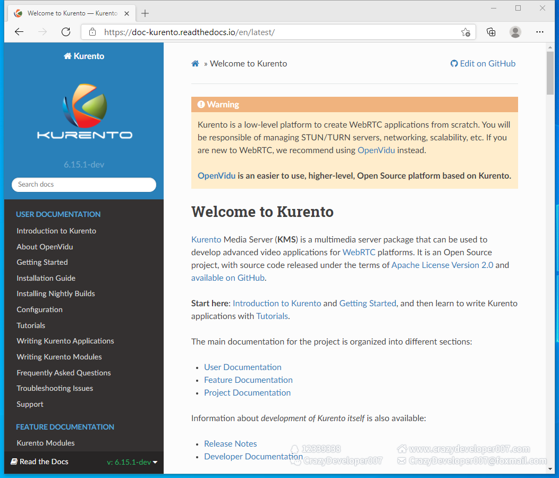Open a new browser tab
559x478 pixels.
145,13
